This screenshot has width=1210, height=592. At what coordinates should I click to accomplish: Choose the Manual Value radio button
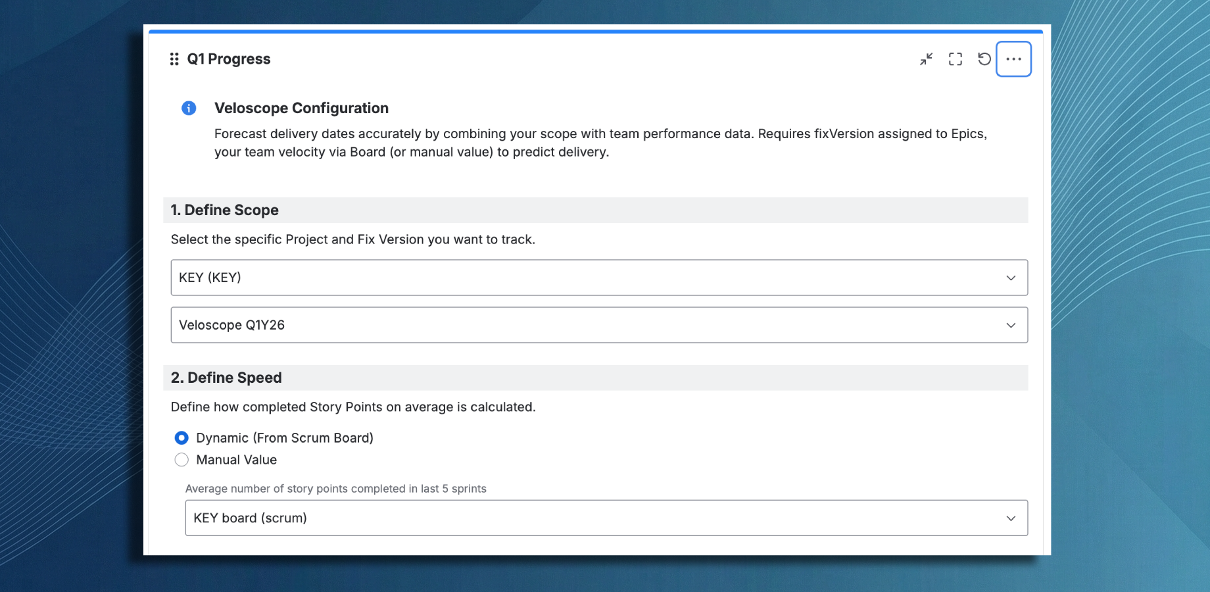pos(182,460)
